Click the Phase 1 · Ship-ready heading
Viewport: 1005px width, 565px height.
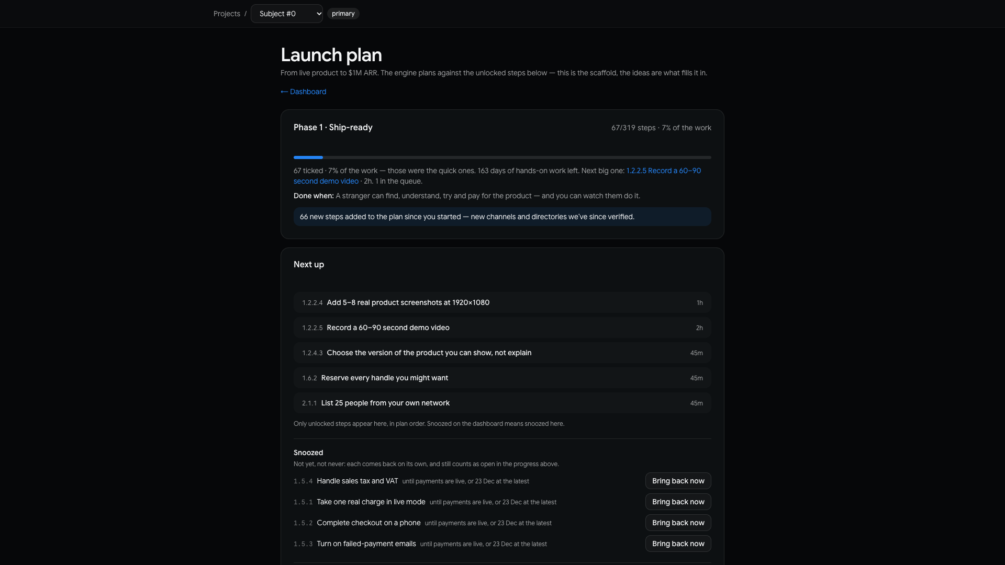coord(333,127)
